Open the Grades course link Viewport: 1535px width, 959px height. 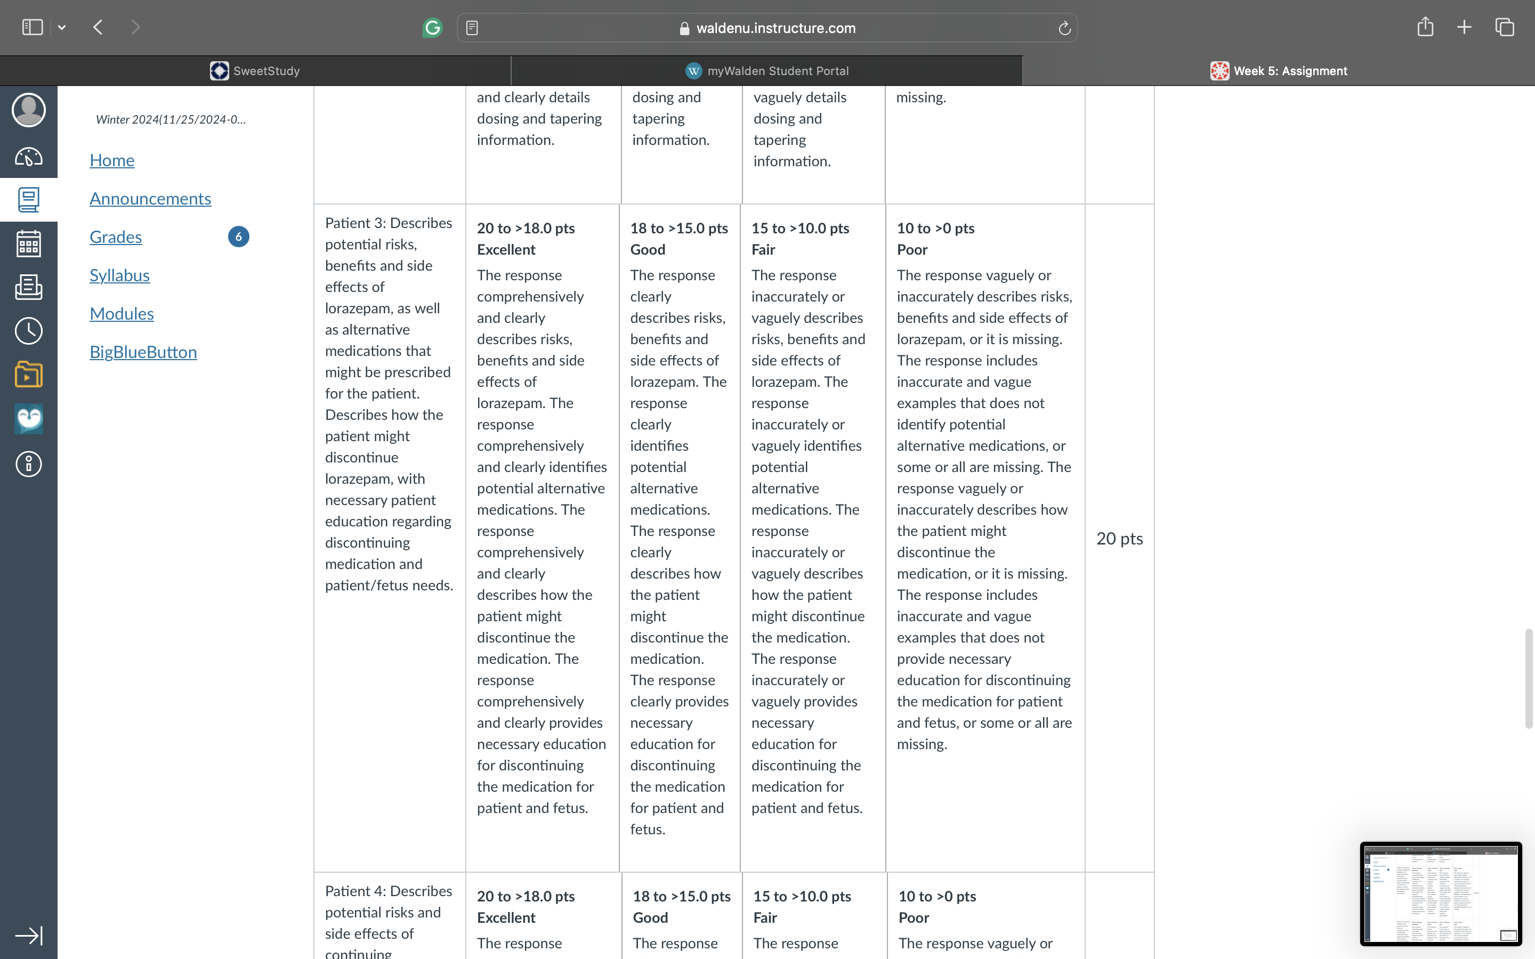coord(116,237)
